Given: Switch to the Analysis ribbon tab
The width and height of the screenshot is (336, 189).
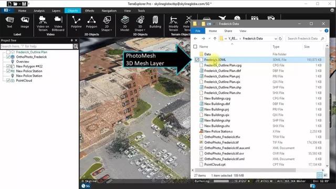Looking at the screenshot, I should (x=39, y=10).
